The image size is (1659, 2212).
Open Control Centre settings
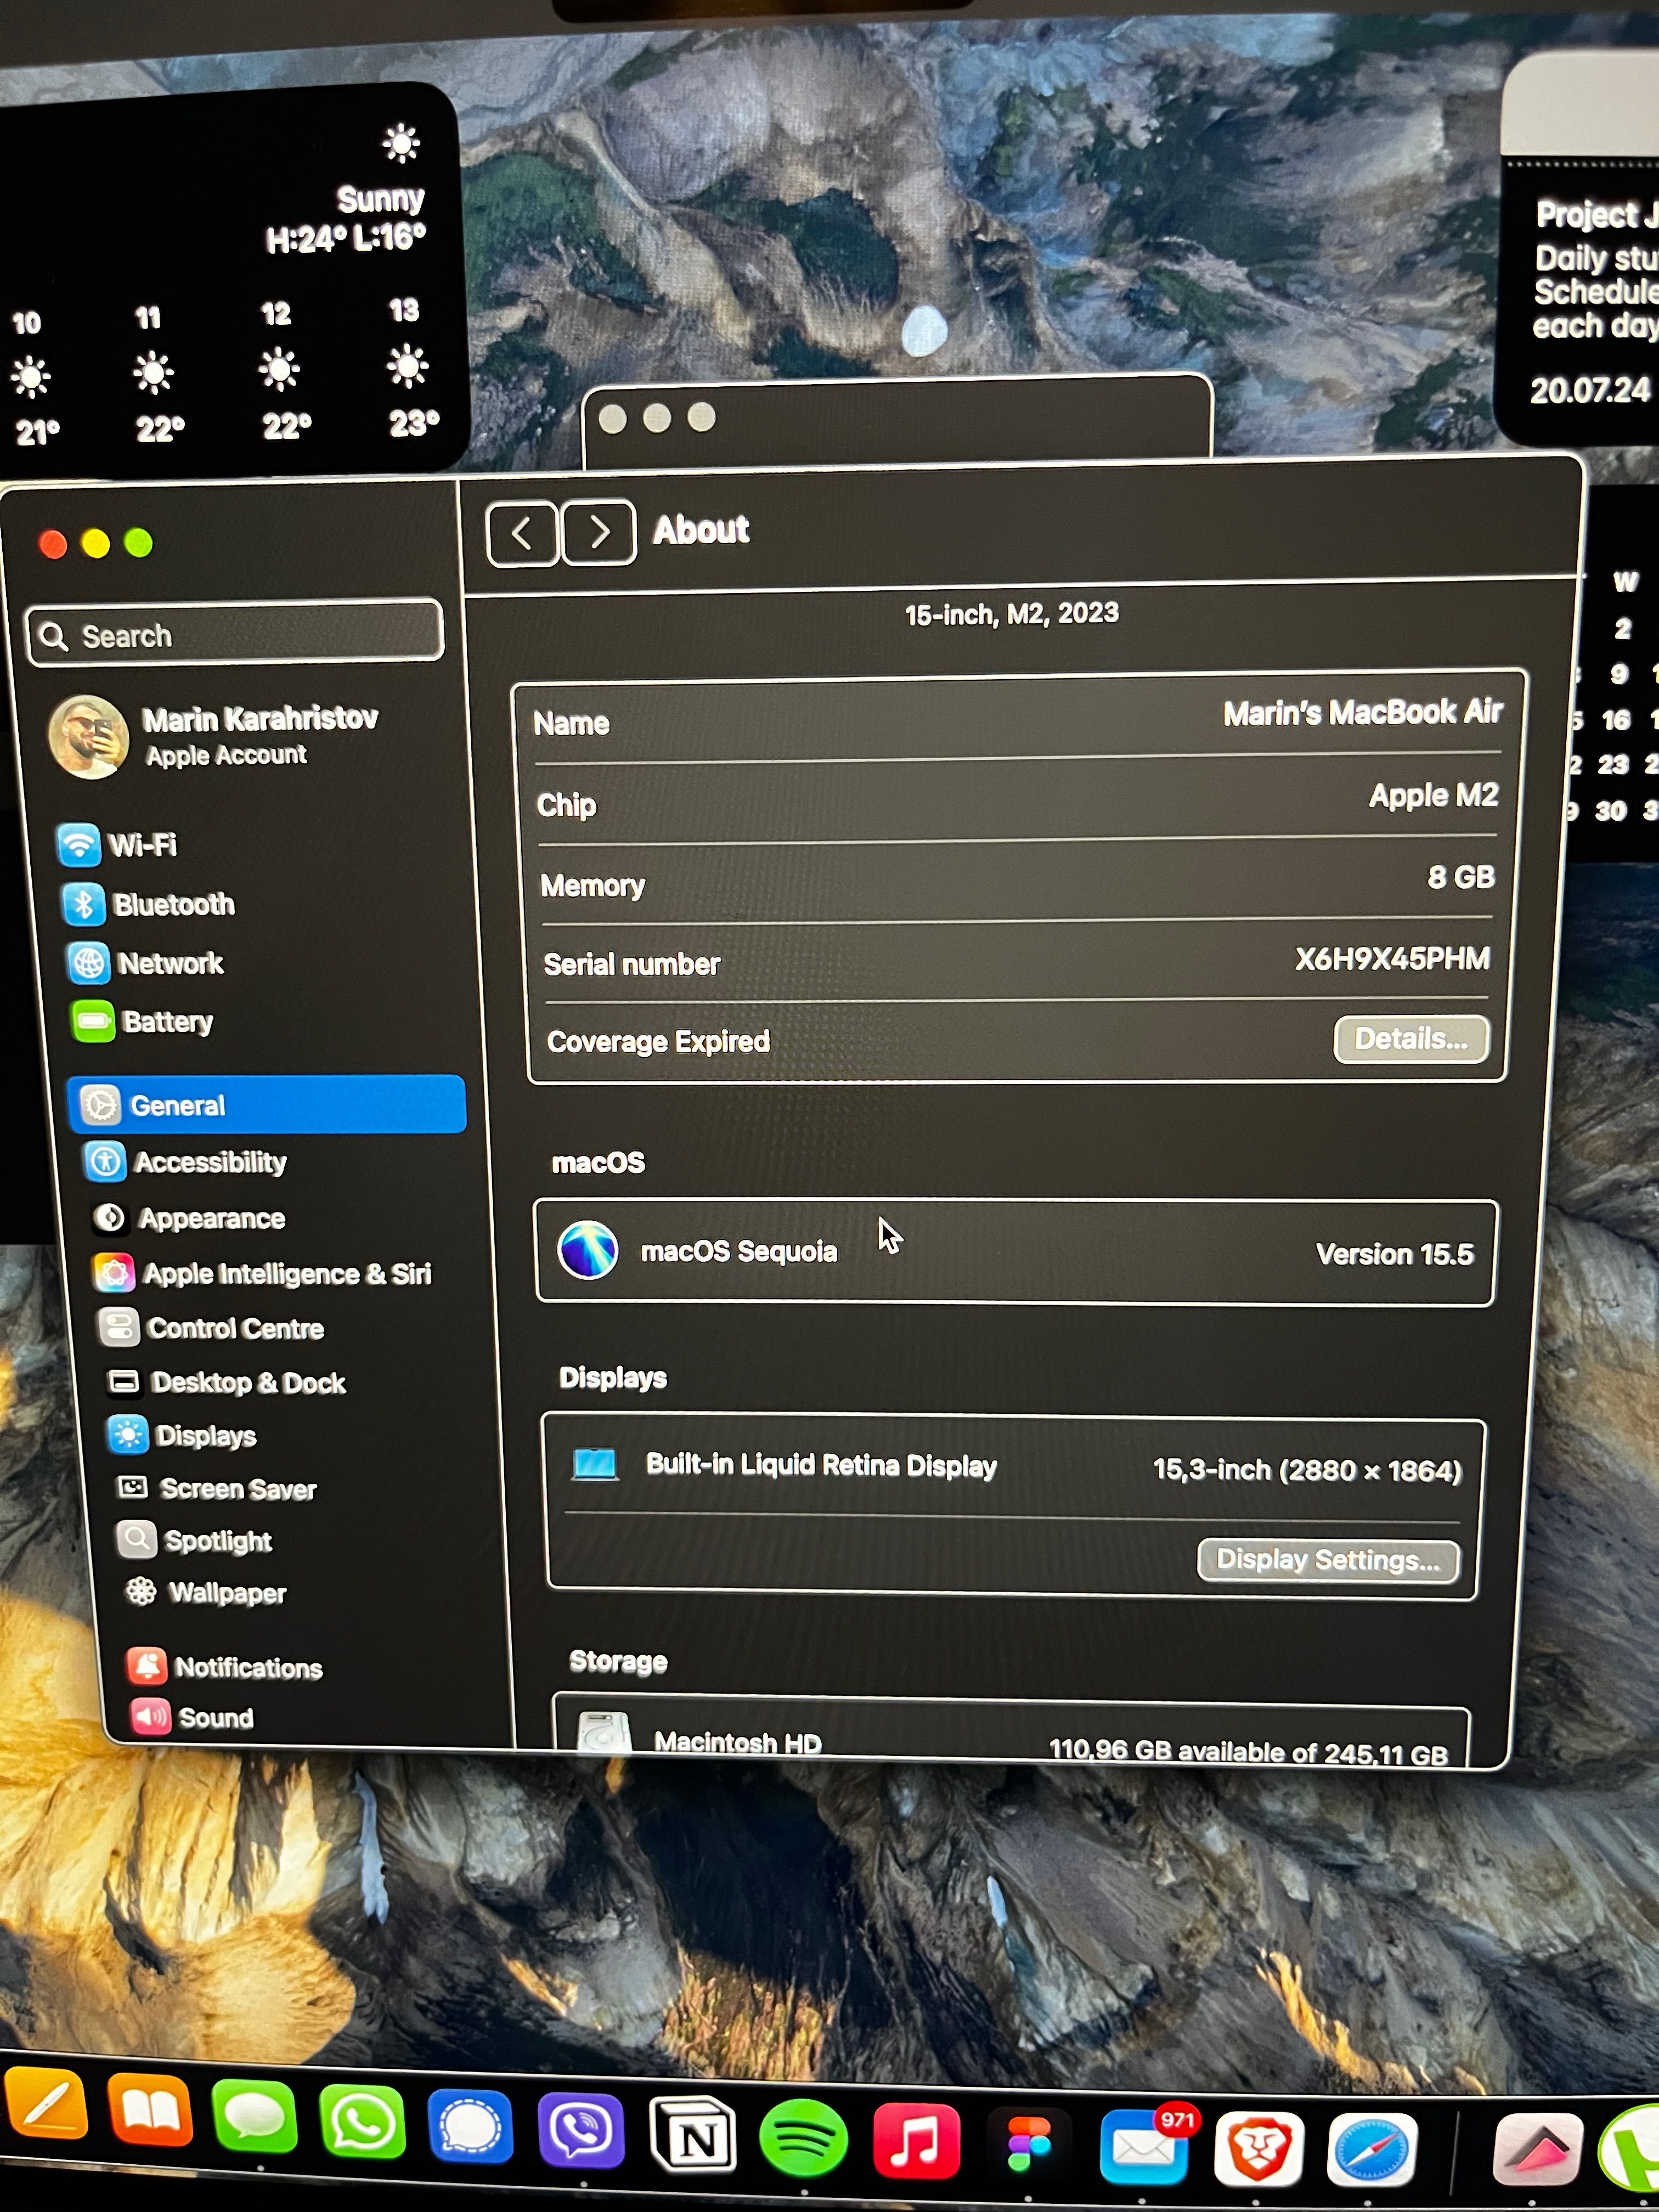(x=212, y=1328)
